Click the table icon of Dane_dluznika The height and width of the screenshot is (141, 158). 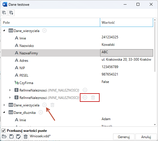point(11,112)
